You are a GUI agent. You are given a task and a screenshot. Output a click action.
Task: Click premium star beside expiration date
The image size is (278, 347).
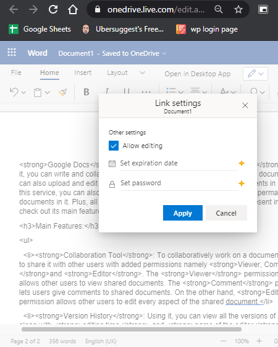242,164
